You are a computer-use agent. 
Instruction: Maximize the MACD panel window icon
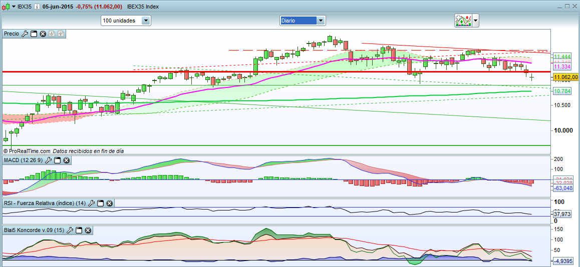point(57,160)
